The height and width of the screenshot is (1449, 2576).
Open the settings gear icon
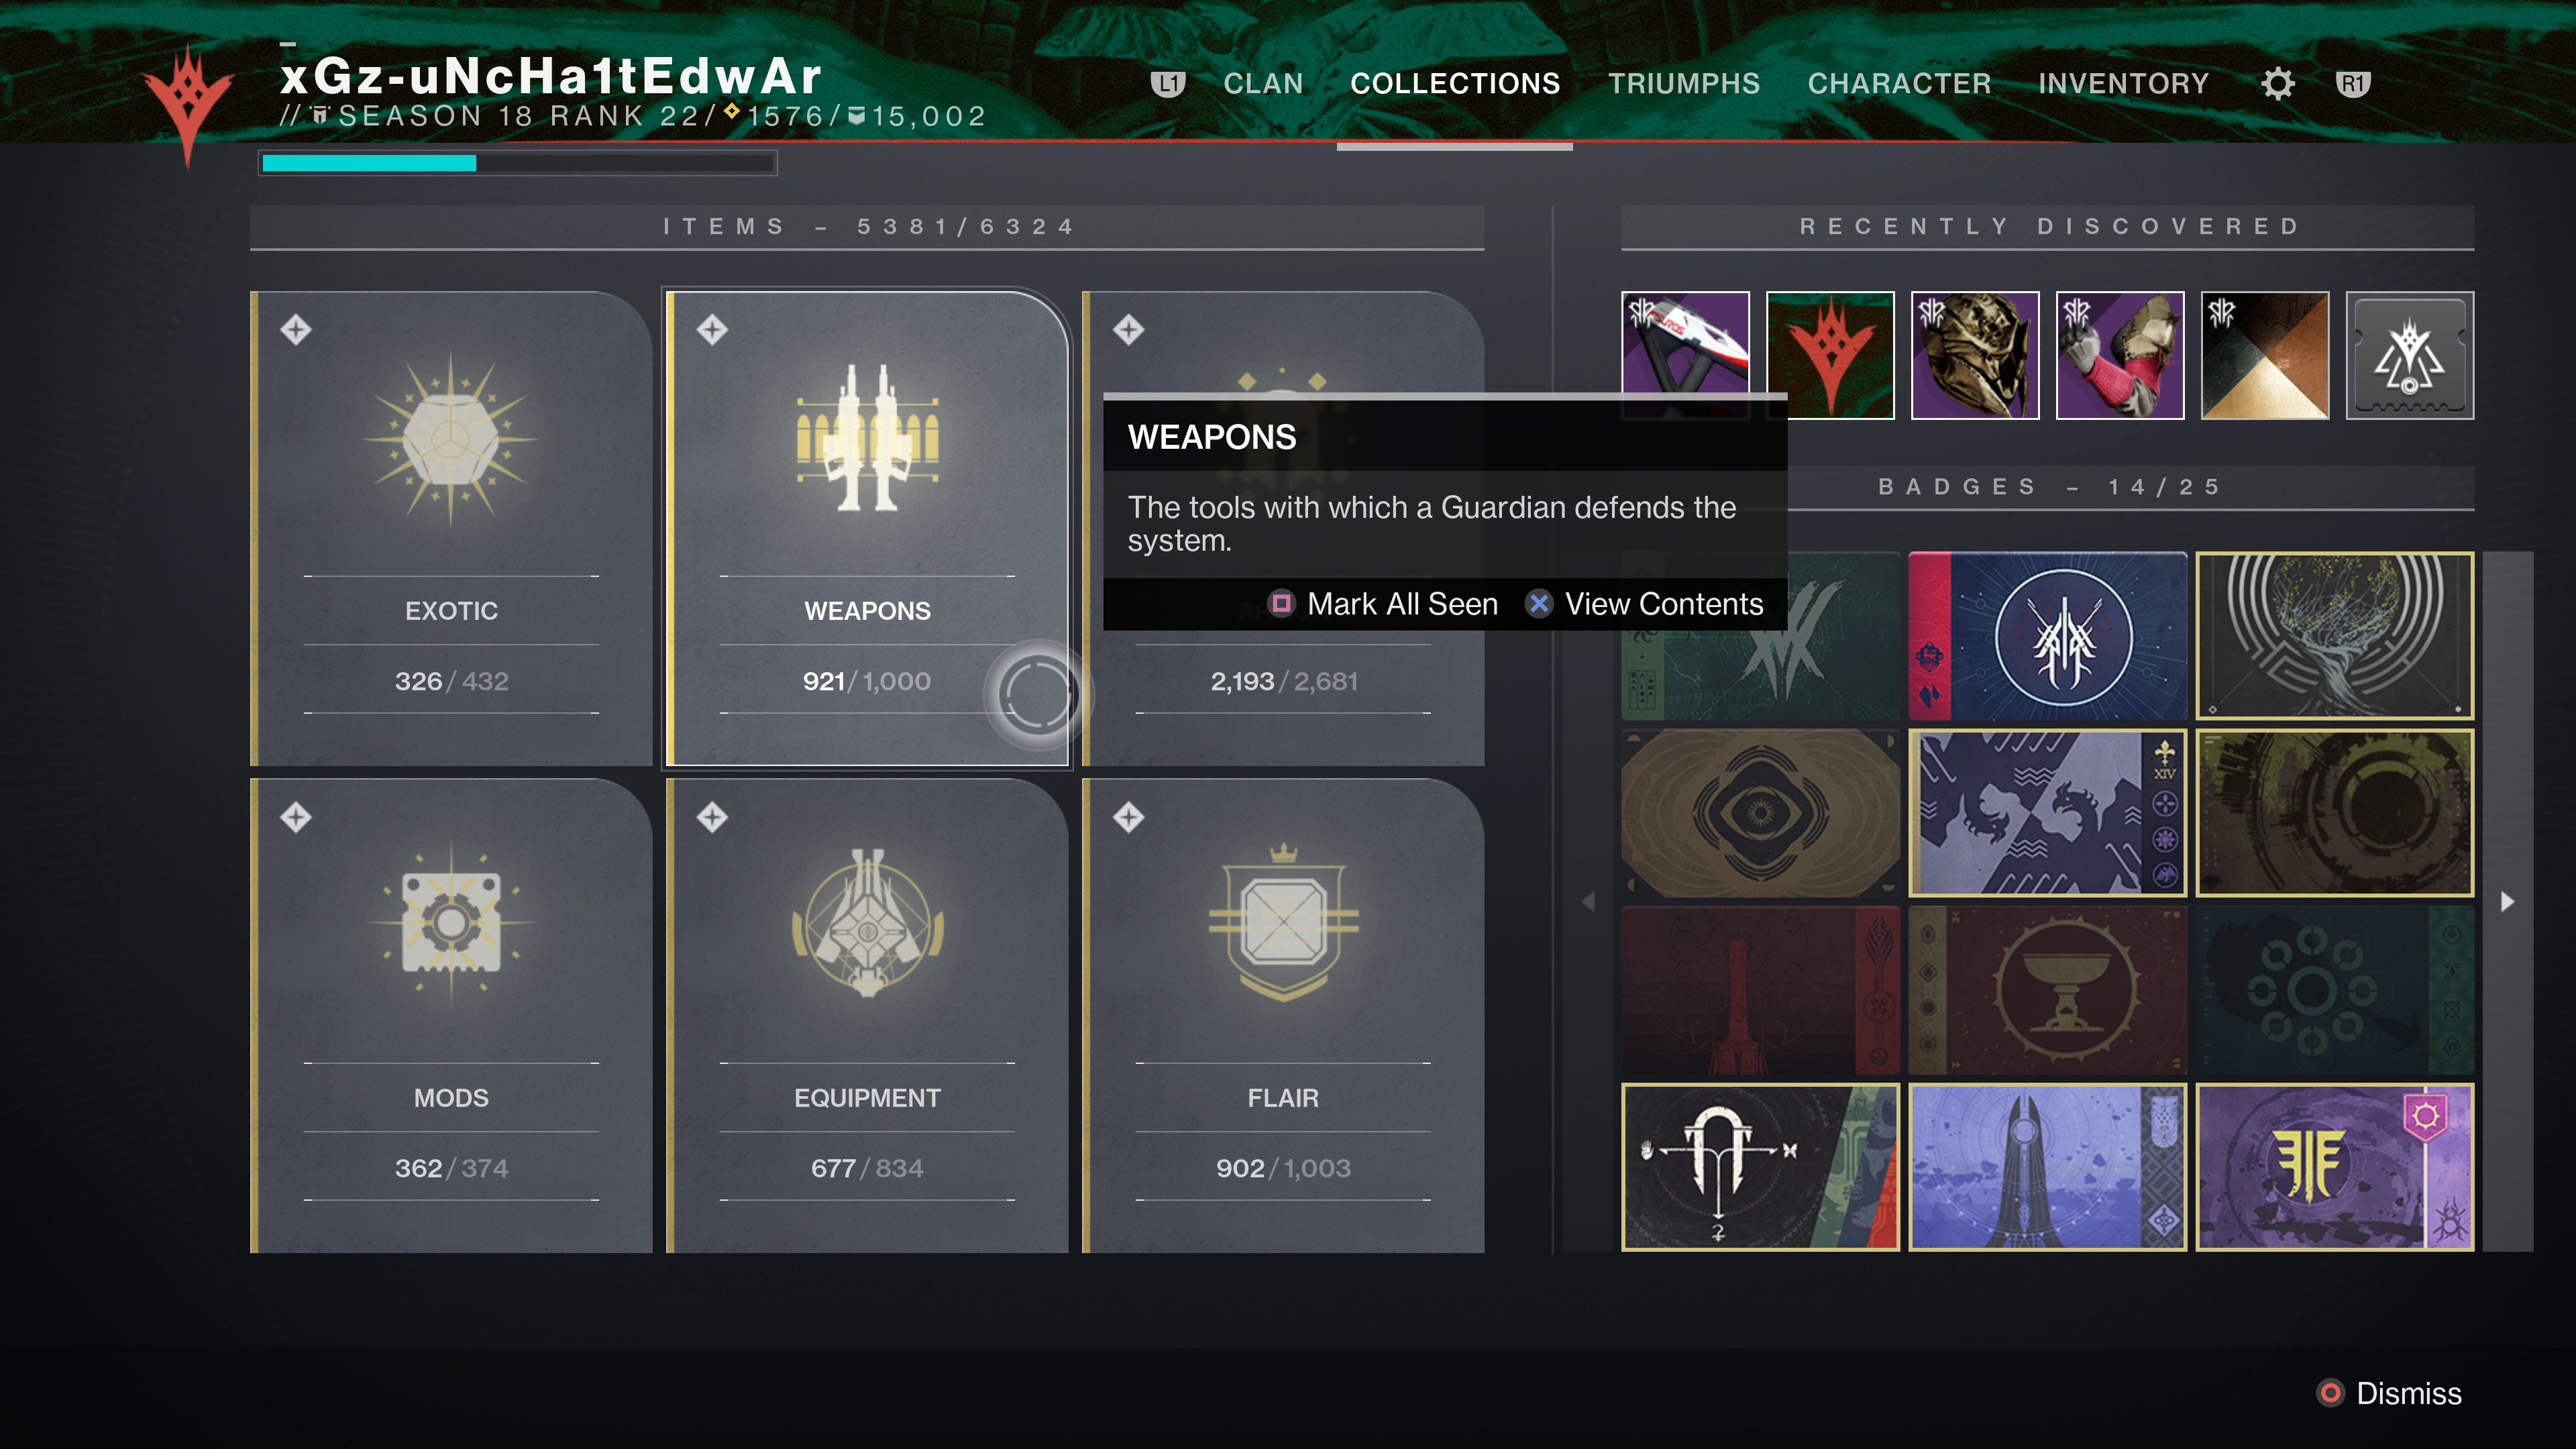[x=2277, y=84]
